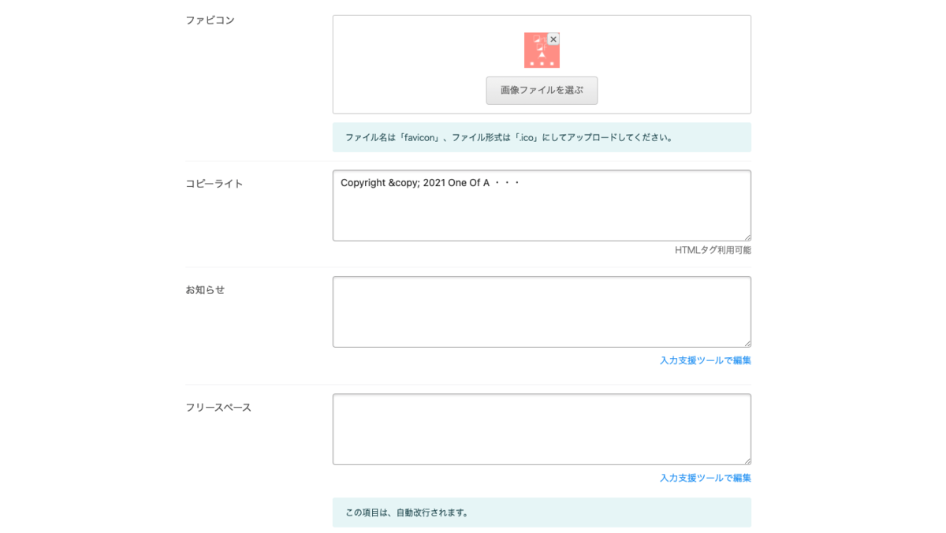Open 入力支援ツールで編集 for フリースペース
This screenshot has width=946, height=533.
(x=704, y=478)
